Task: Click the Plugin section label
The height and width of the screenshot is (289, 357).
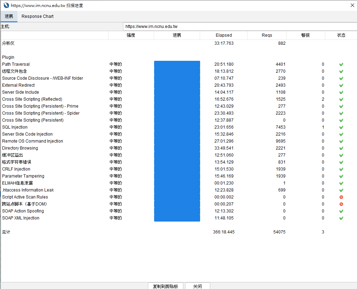Action: 8,57
